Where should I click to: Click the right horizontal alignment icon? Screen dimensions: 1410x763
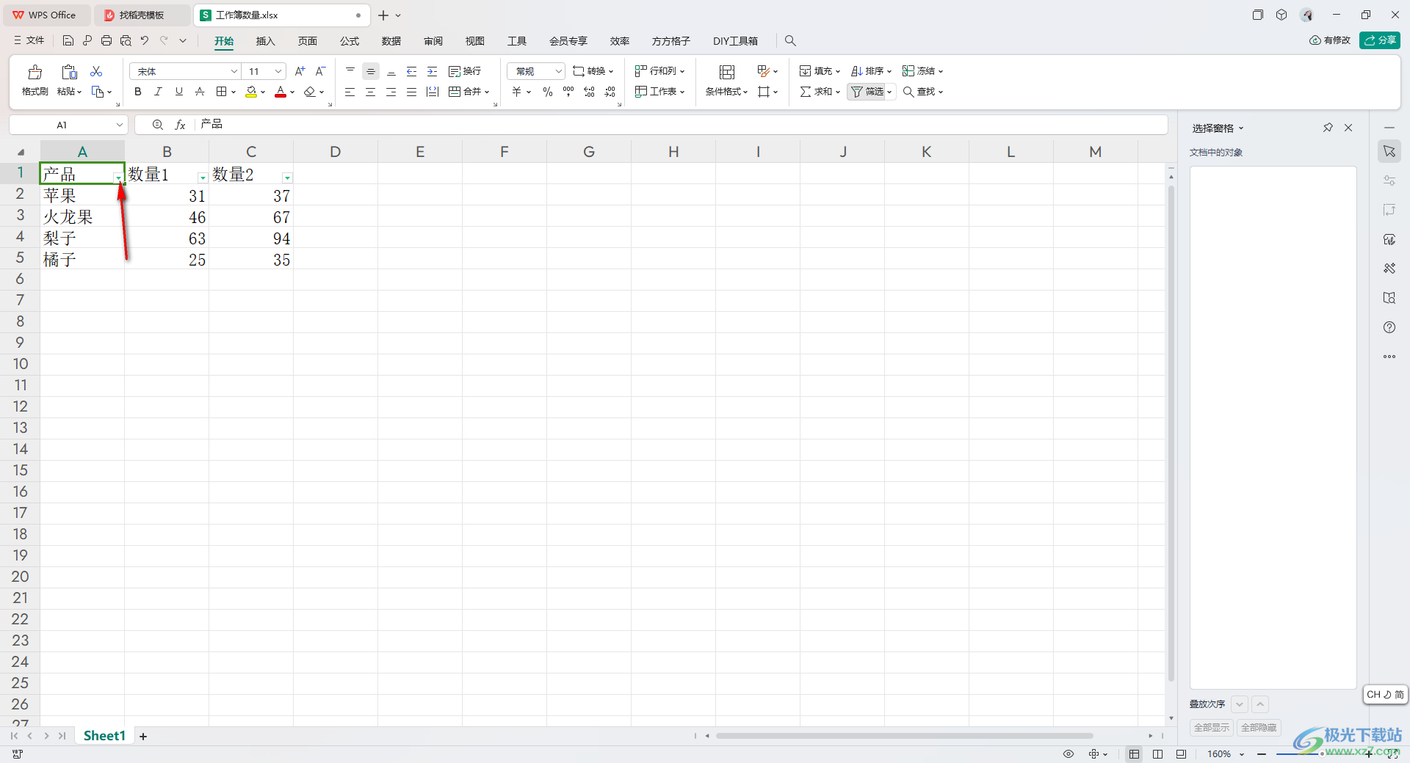click(x=391, y=92)
